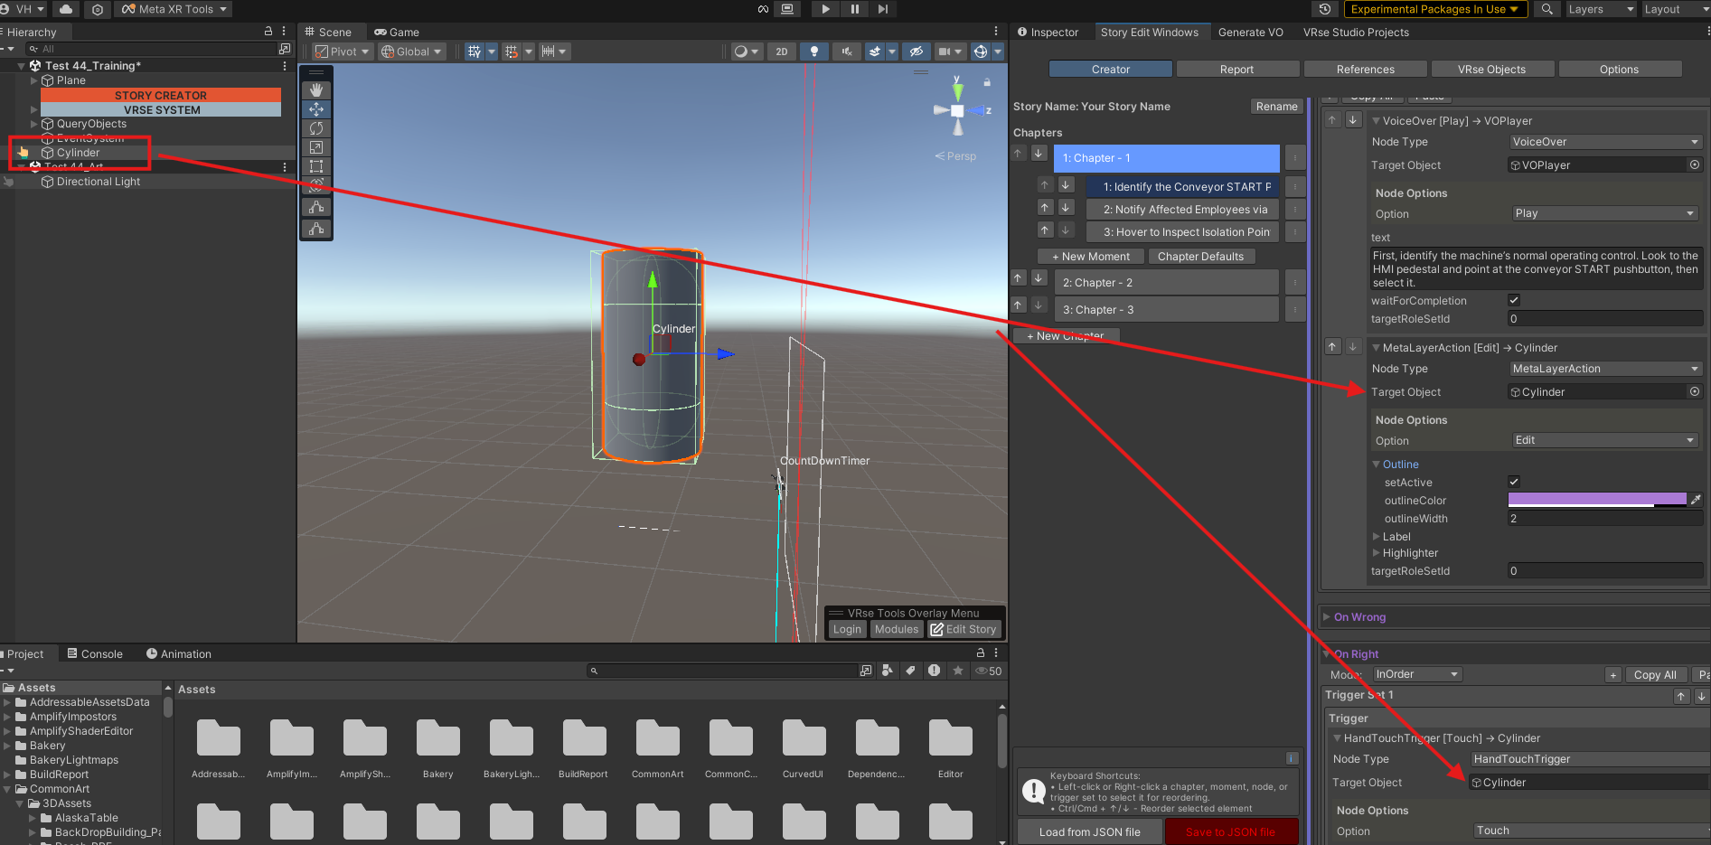This screenshot has width=1711, height=845.
Task: Open Hierarchy panel three-dot menu
Action: 284,32
